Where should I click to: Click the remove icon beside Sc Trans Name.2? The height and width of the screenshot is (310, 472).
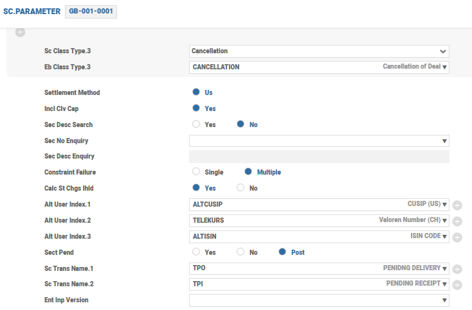[457, 285]
